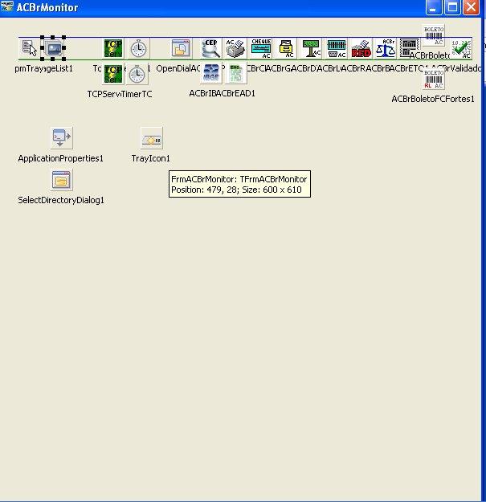Screen dimensions: 486x502
Task: Select the upper stopwatch Timer component
Action: (138, 49)
